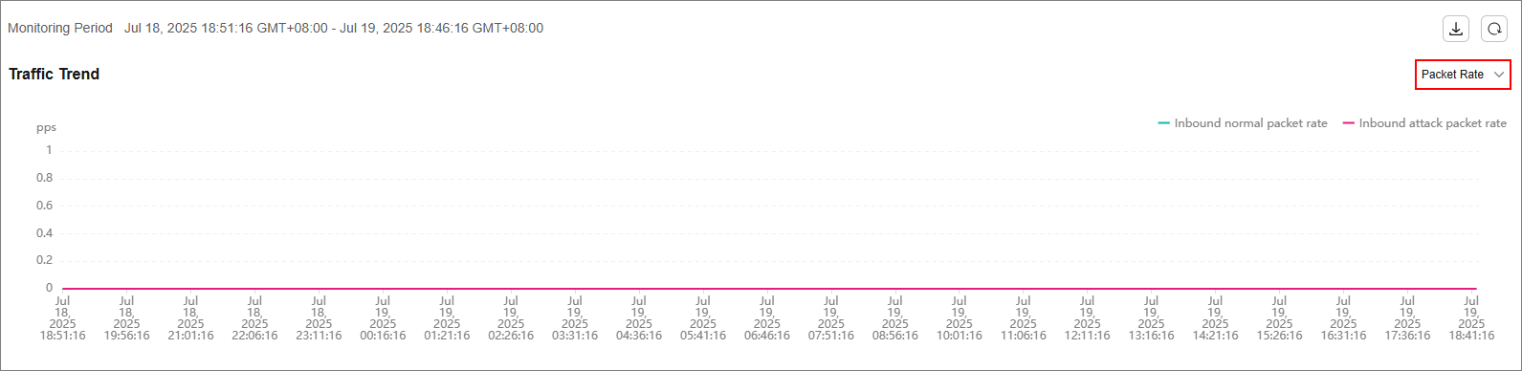Click the pps unit label on the chart
The width and height of the screenshot is (1522, 371).
click(47, 127)
